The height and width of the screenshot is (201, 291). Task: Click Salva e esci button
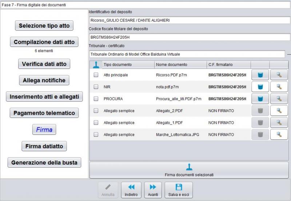(x=179, y=190)
